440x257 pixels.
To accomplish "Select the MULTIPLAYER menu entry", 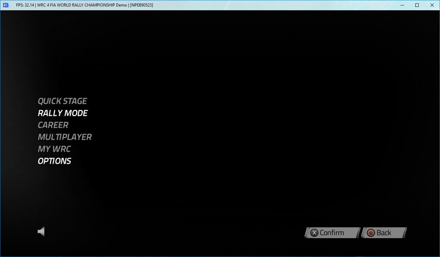I will point(65,137).
